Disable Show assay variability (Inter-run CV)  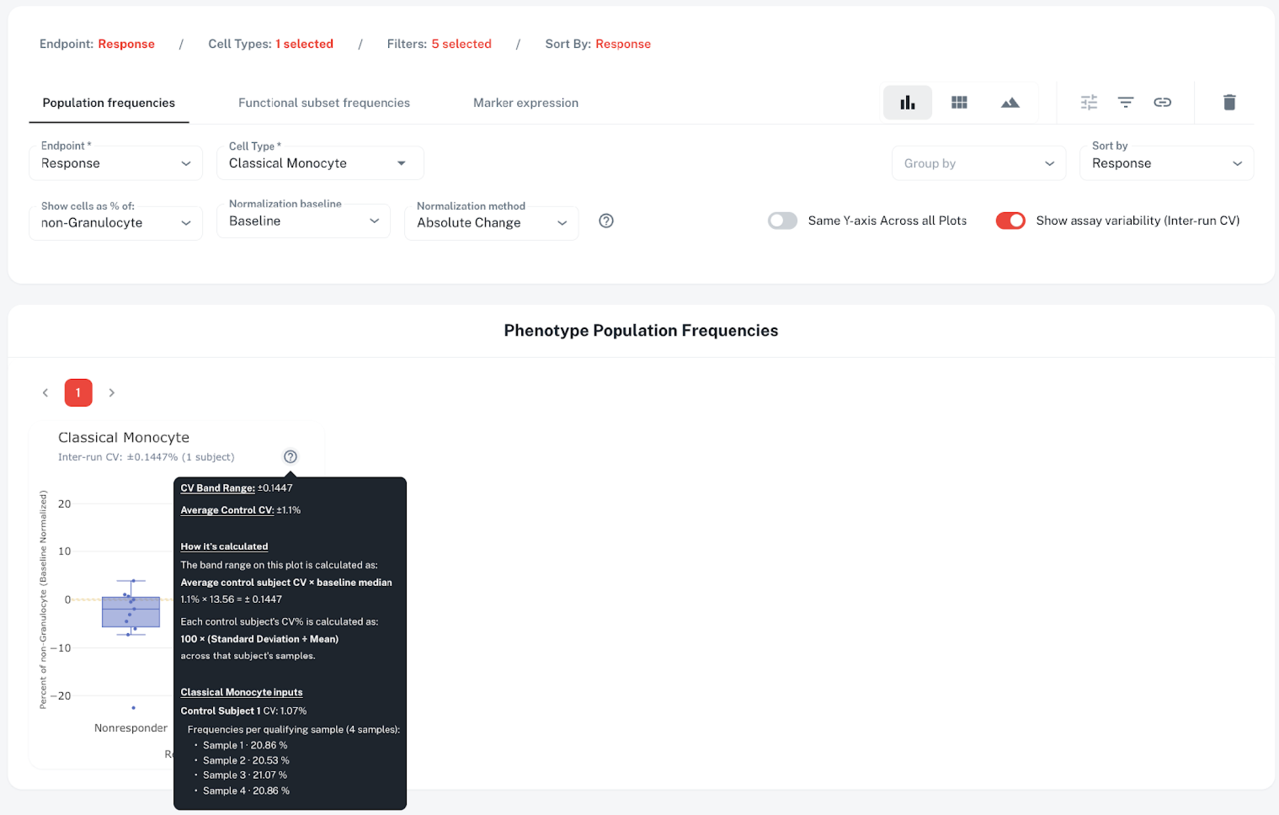pos(1010,221)
